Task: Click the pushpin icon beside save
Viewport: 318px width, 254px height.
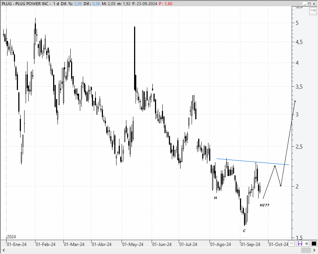Action: [x=307, y=243]
